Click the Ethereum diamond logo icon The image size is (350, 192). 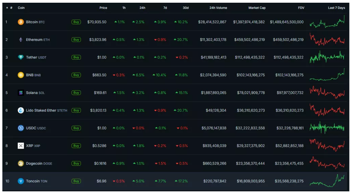[x=21, y=40]
